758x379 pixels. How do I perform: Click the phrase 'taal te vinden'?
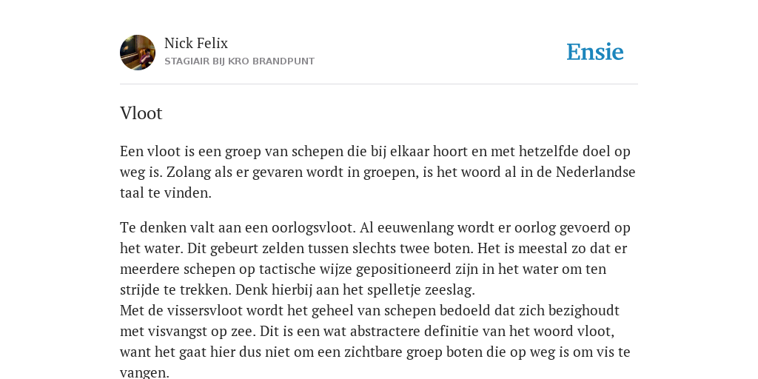click(166, 193)
